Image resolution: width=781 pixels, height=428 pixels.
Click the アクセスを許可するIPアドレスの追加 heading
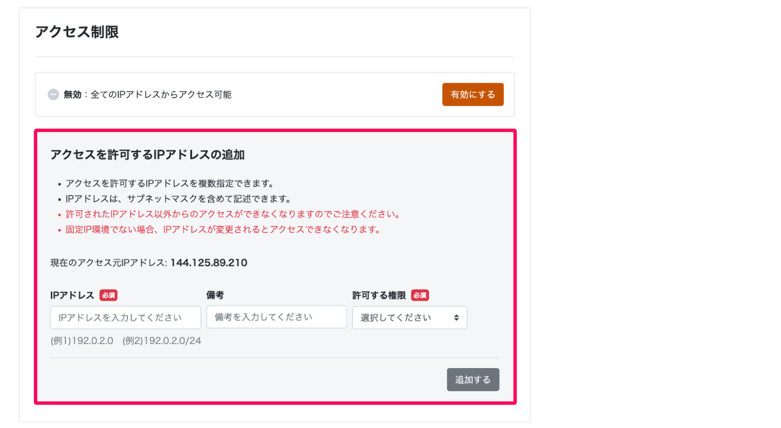coord(148,155)
